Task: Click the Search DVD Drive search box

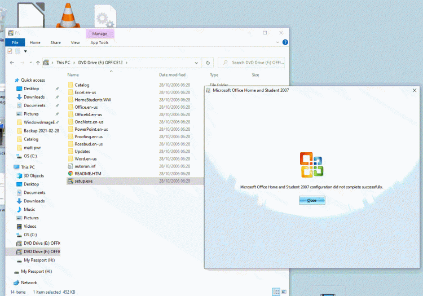Action: click(252, 63)
